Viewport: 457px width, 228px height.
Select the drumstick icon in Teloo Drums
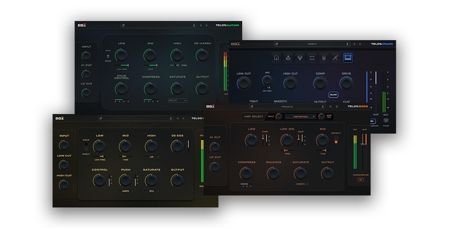tap(336, 58)
